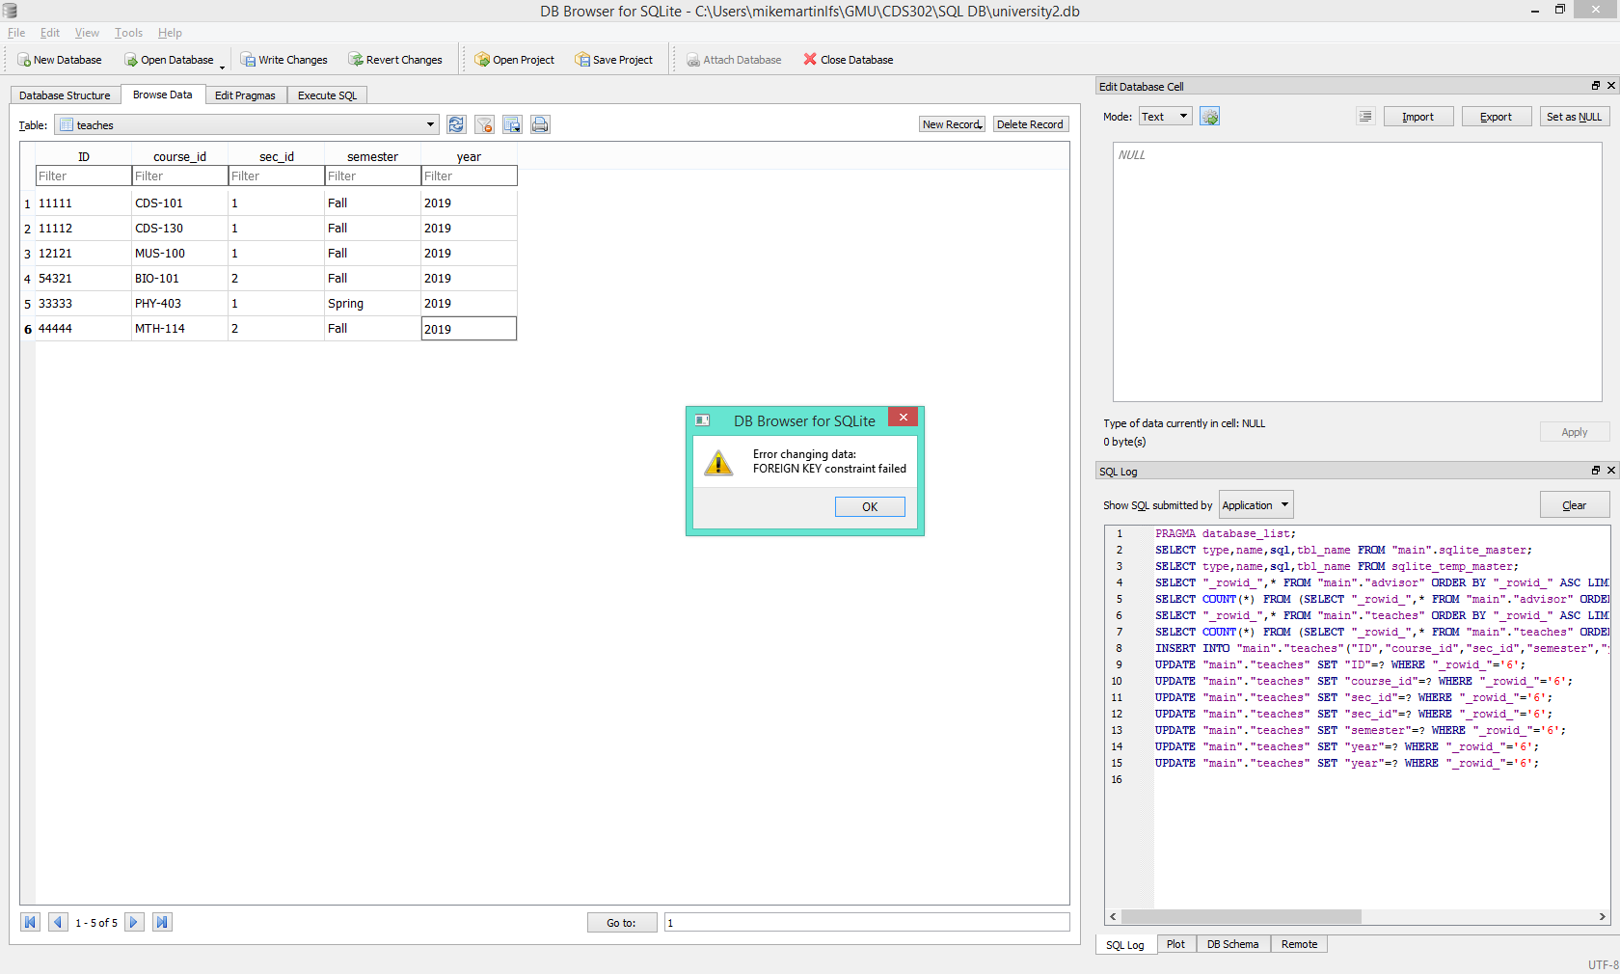Image resolution: width=1620 pixels, height=974 pixels.
Task: Click the Go to: button
Action: coord(621,923)
